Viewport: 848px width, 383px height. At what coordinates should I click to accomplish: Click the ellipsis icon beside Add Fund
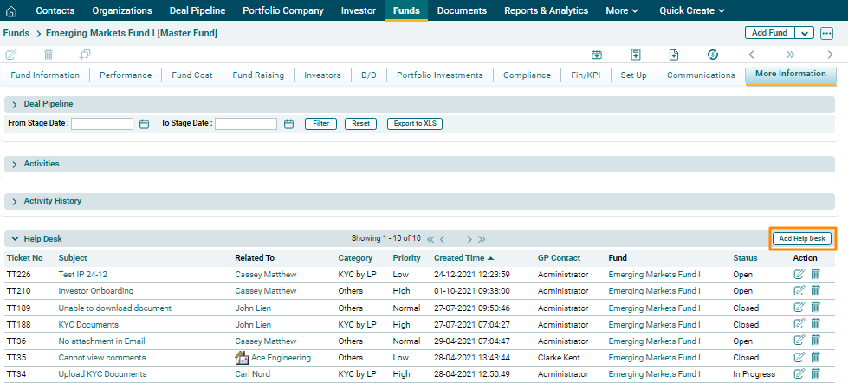pos(826,33)
